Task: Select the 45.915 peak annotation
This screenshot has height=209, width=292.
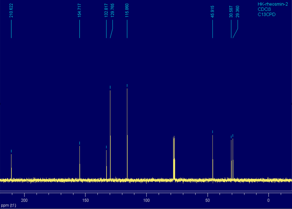Action: 212,11
